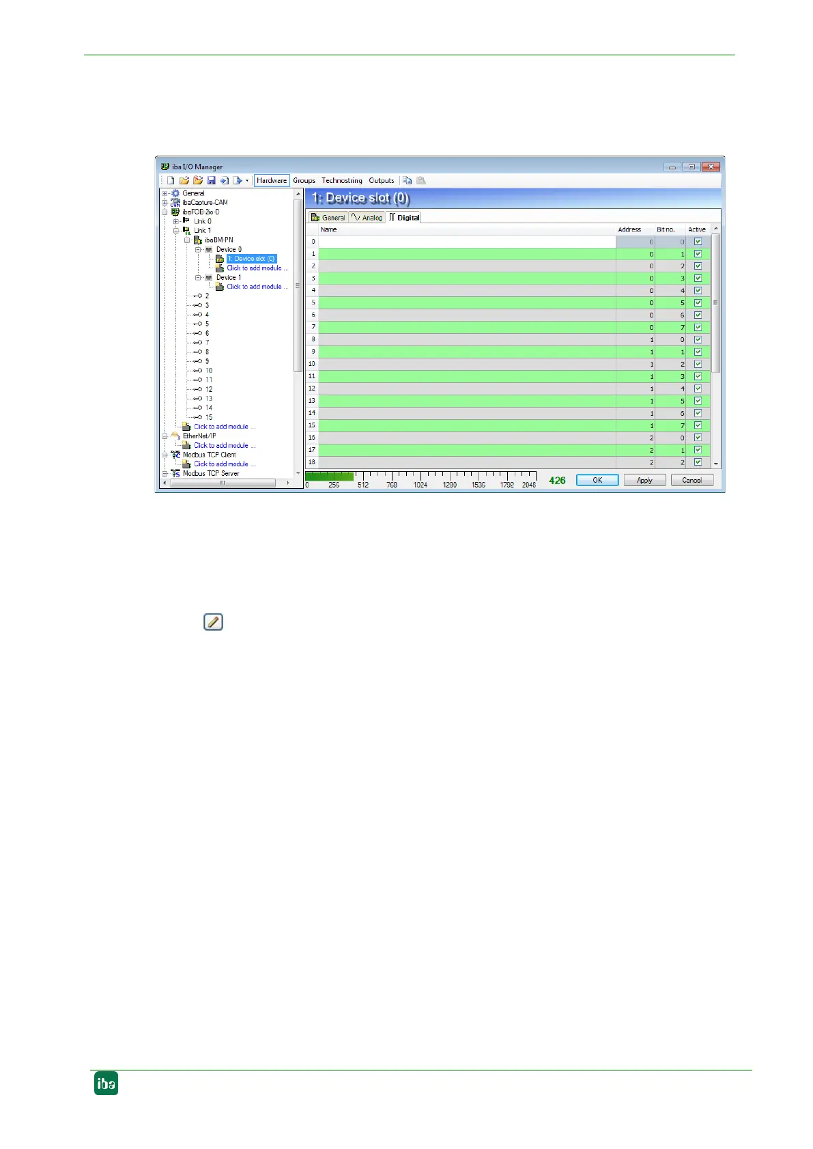The width and height of the screenshot is (813, 1149).
Task: Toggle Active checkbox in row 10
Action: pyautogui.click(x=698, y=365)
